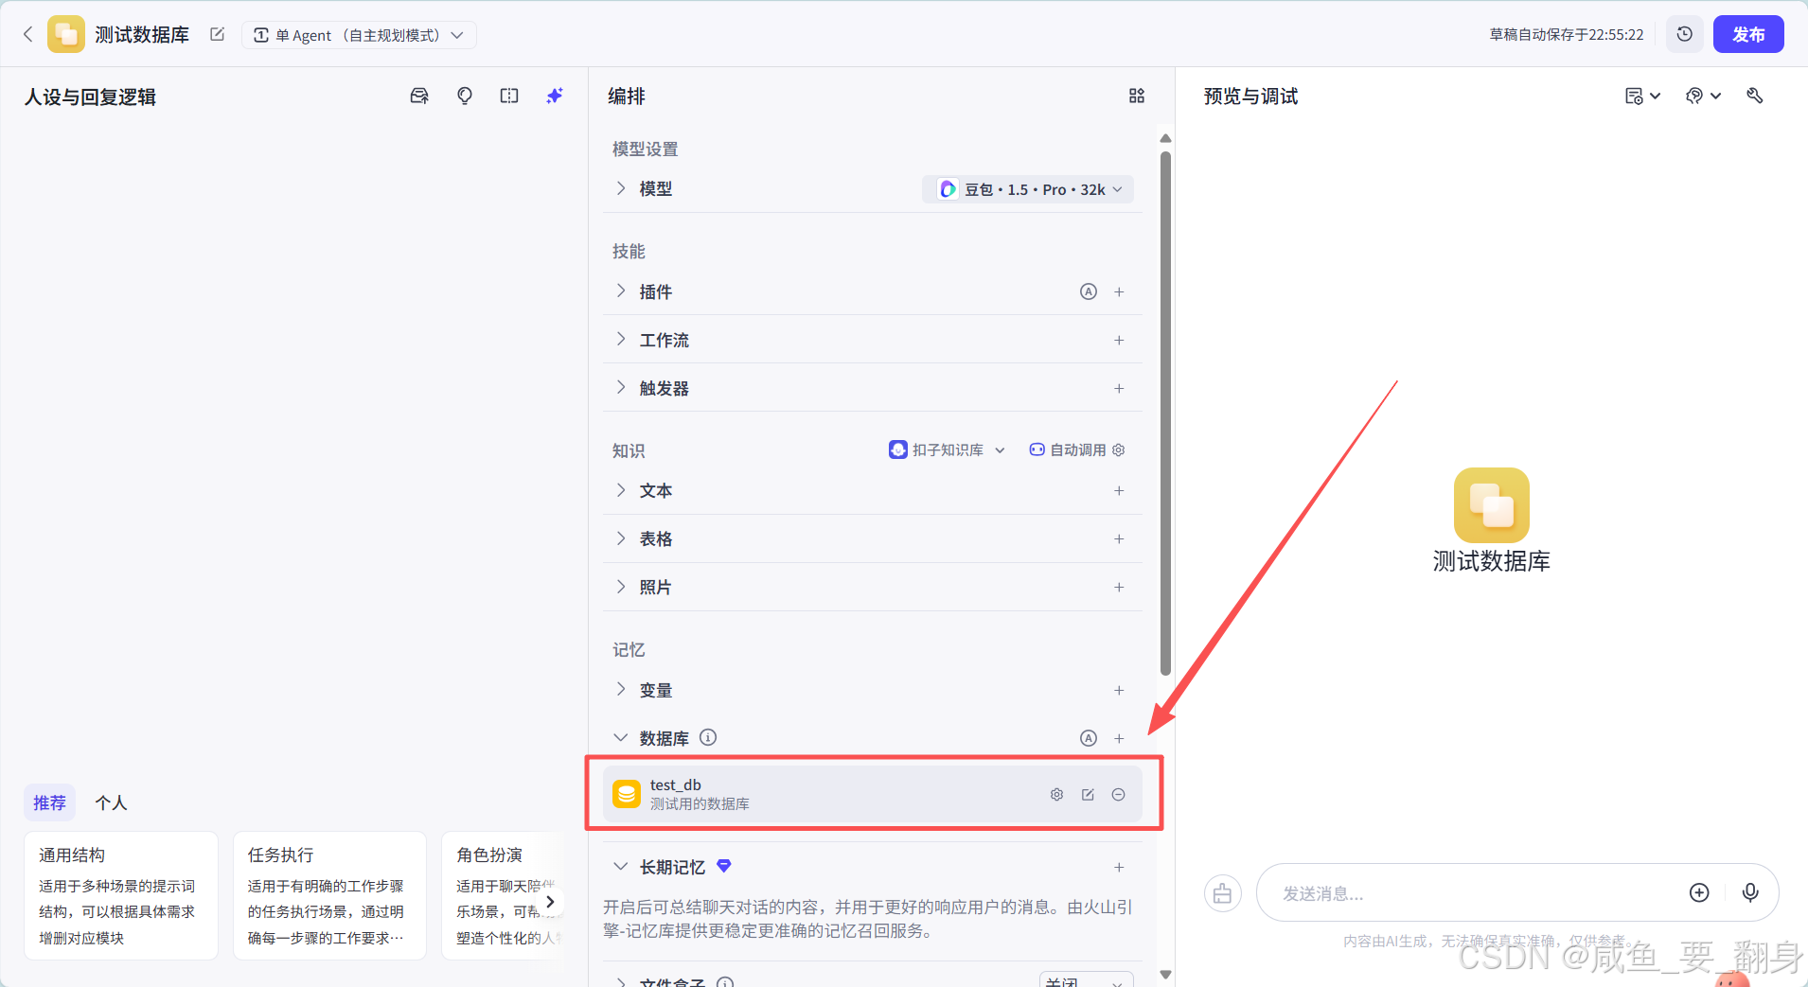Open the preview debug dropdown icon
The image size is (1808, 987).
(x=1703, y=96)
